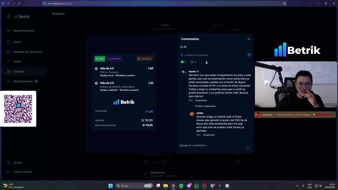This screenshot has width=338, height=190.
Task: Go to Panel in sidebar
Action: 17,42
